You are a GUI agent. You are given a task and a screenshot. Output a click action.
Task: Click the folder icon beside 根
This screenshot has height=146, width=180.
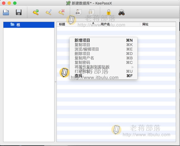(x=12, y=24)
